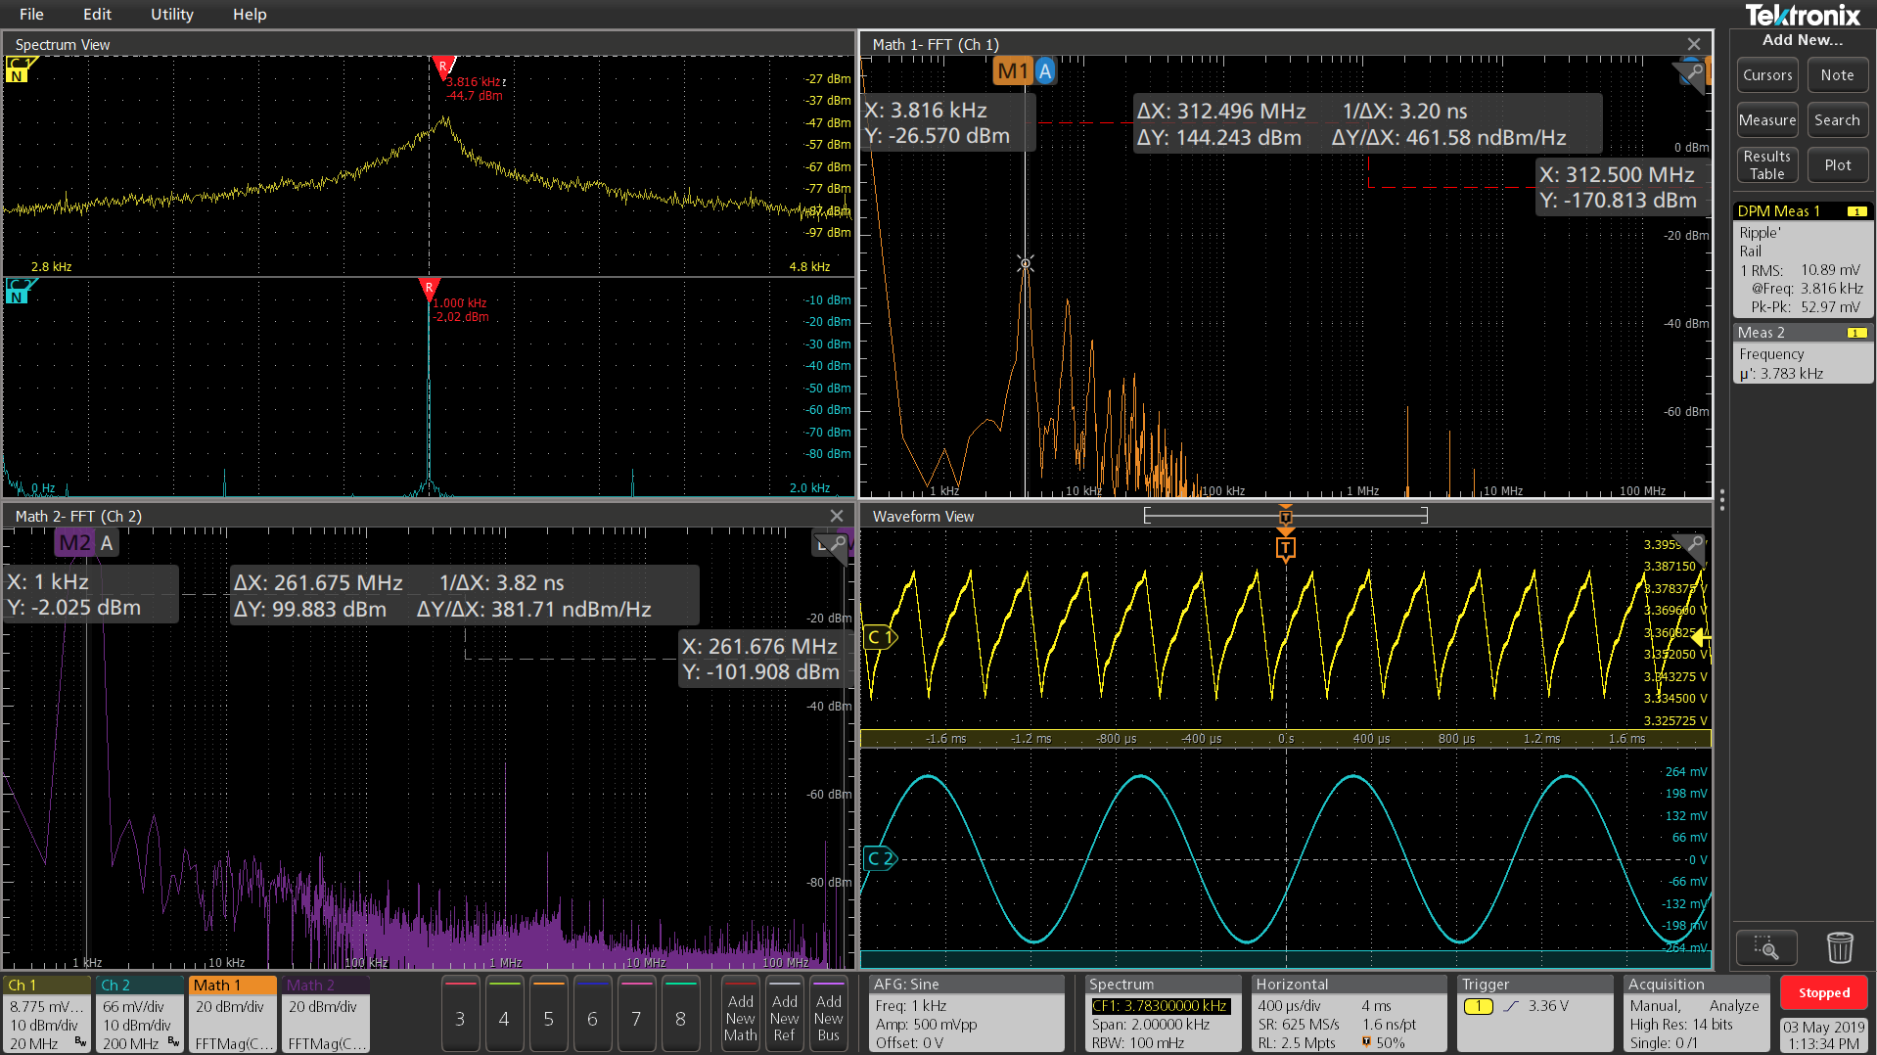
Task: Open the Utility menu
Action: point(171,14)
